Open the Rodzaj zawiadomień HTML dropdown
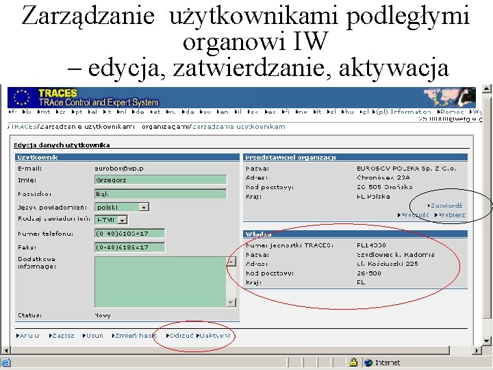The image size is (493, 370). click(123, 220)
